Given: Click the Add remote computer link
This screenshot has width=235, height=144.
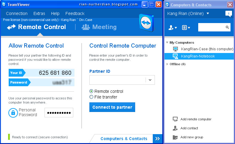Looking at the screenshot, I should [196, 119].
